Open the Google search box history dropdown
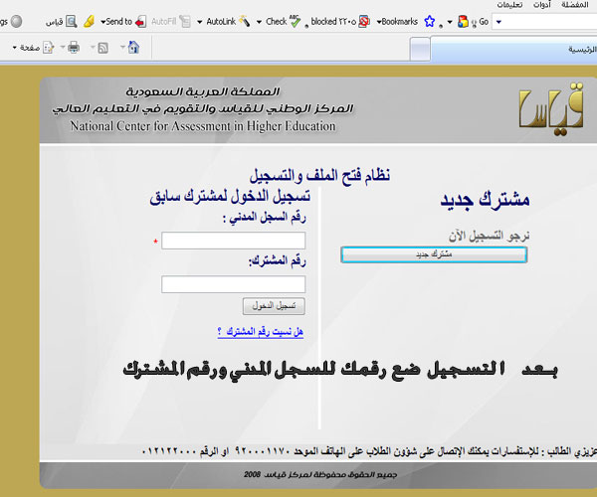597x497 pixels. click(498, 22)
